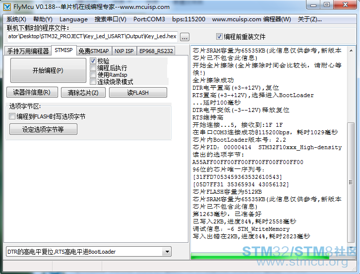Switch to the 免费STMIAP tab
This screenshot has height=274, width=360.
(94, 51)
